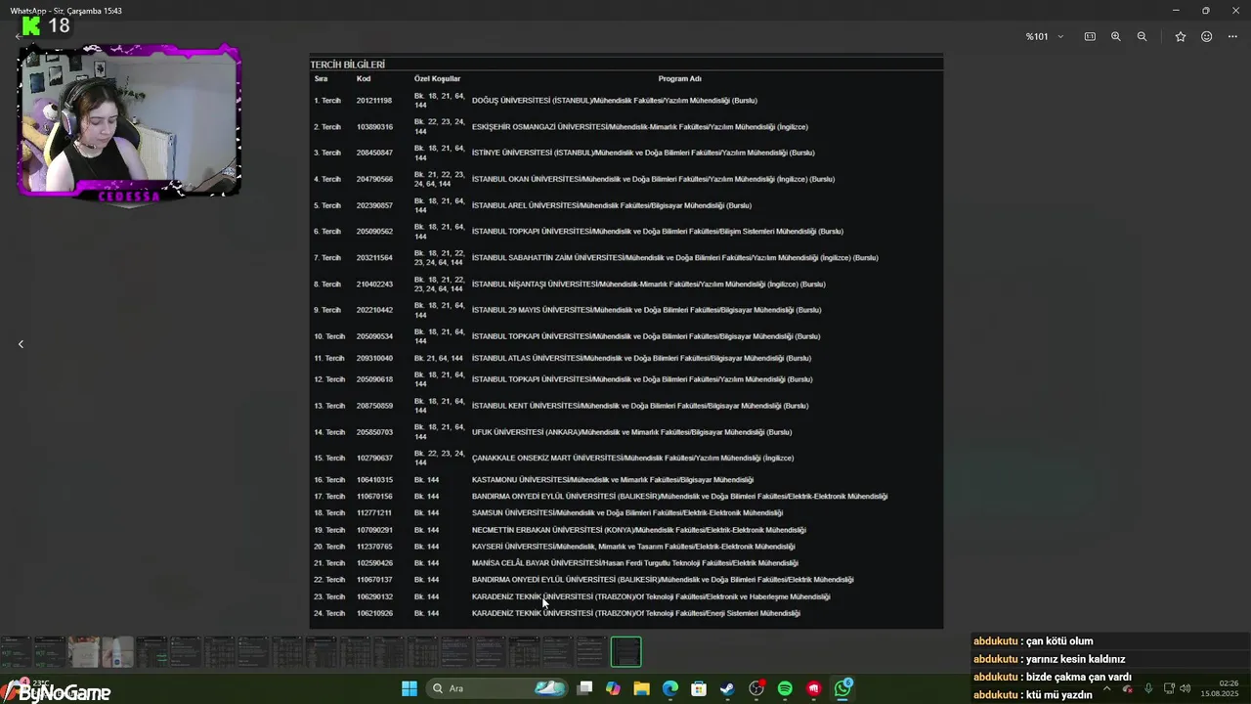Click İSTANBUL SABAHATTİN ZAİM ÜNİVERSİTESİ row
The height and width of the screenshot is (704, 1251).
click(x=674, y=258)
